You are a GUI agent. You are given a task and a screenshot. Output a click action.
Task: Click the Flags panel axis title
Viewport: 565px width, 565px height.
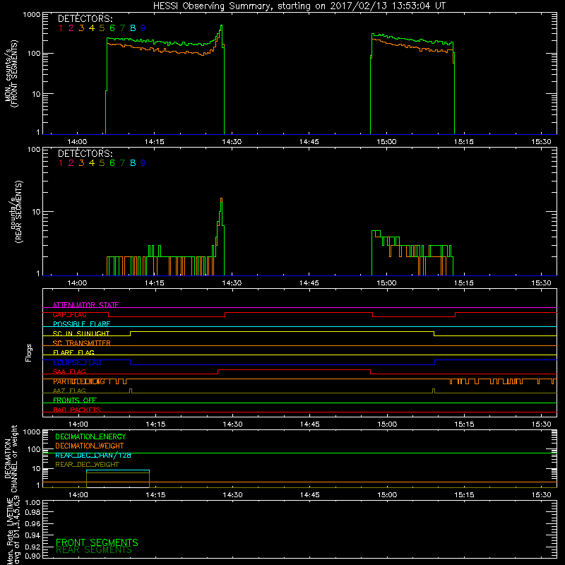point(29,352)
